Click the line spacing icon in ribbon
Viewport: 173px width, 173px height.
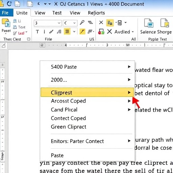coord(90,22)
